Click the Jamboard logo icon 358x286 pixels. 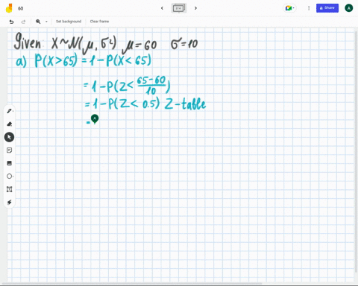tap(9, 8)
